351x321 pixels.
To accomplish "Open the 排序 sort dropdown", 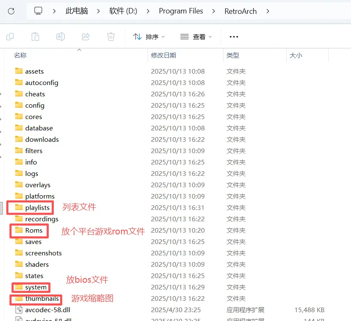I will 149,37.
